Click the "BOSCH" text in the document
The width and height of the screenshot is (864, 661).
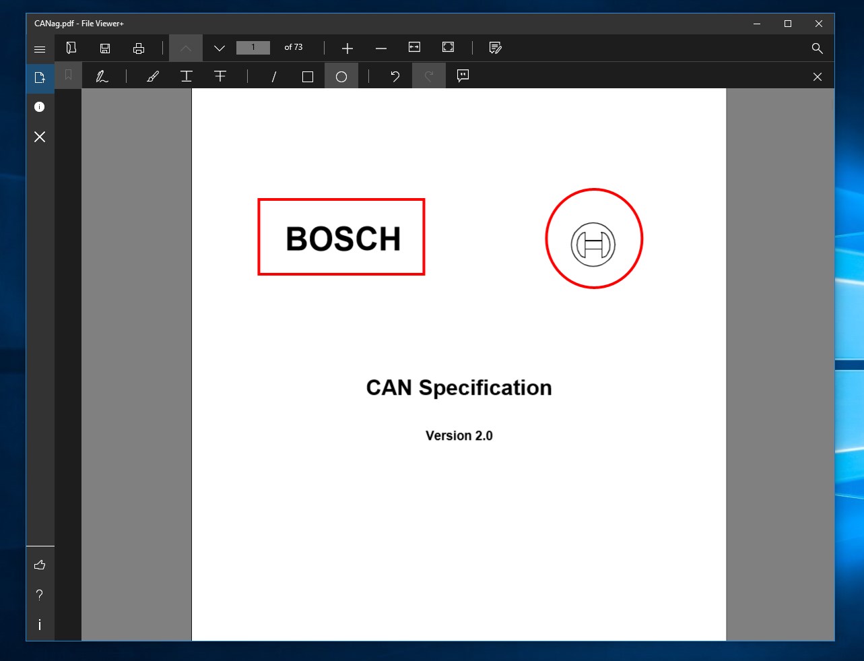pos(343,239)
